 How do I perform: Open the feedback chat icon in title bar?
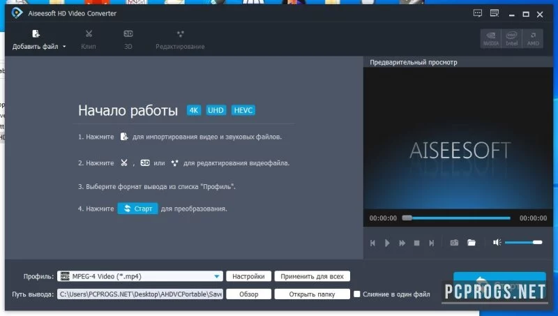point(478,13)
